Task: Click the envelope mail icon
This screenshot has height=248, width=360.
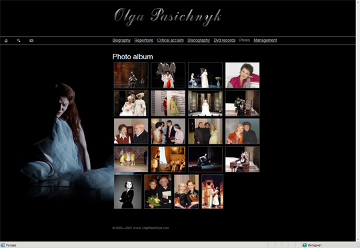Action: 31,41
